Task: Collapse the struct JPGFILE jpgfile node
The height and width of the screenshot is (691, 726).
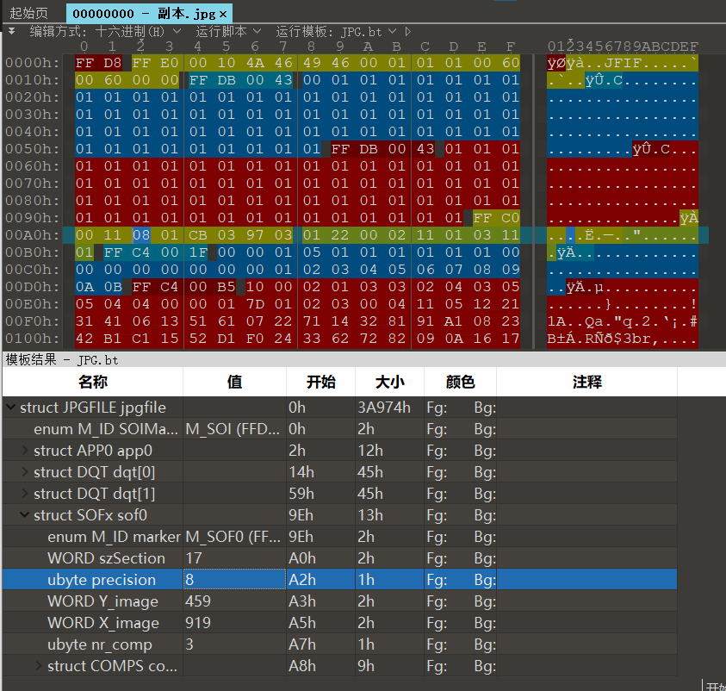Action: point(10,408)
